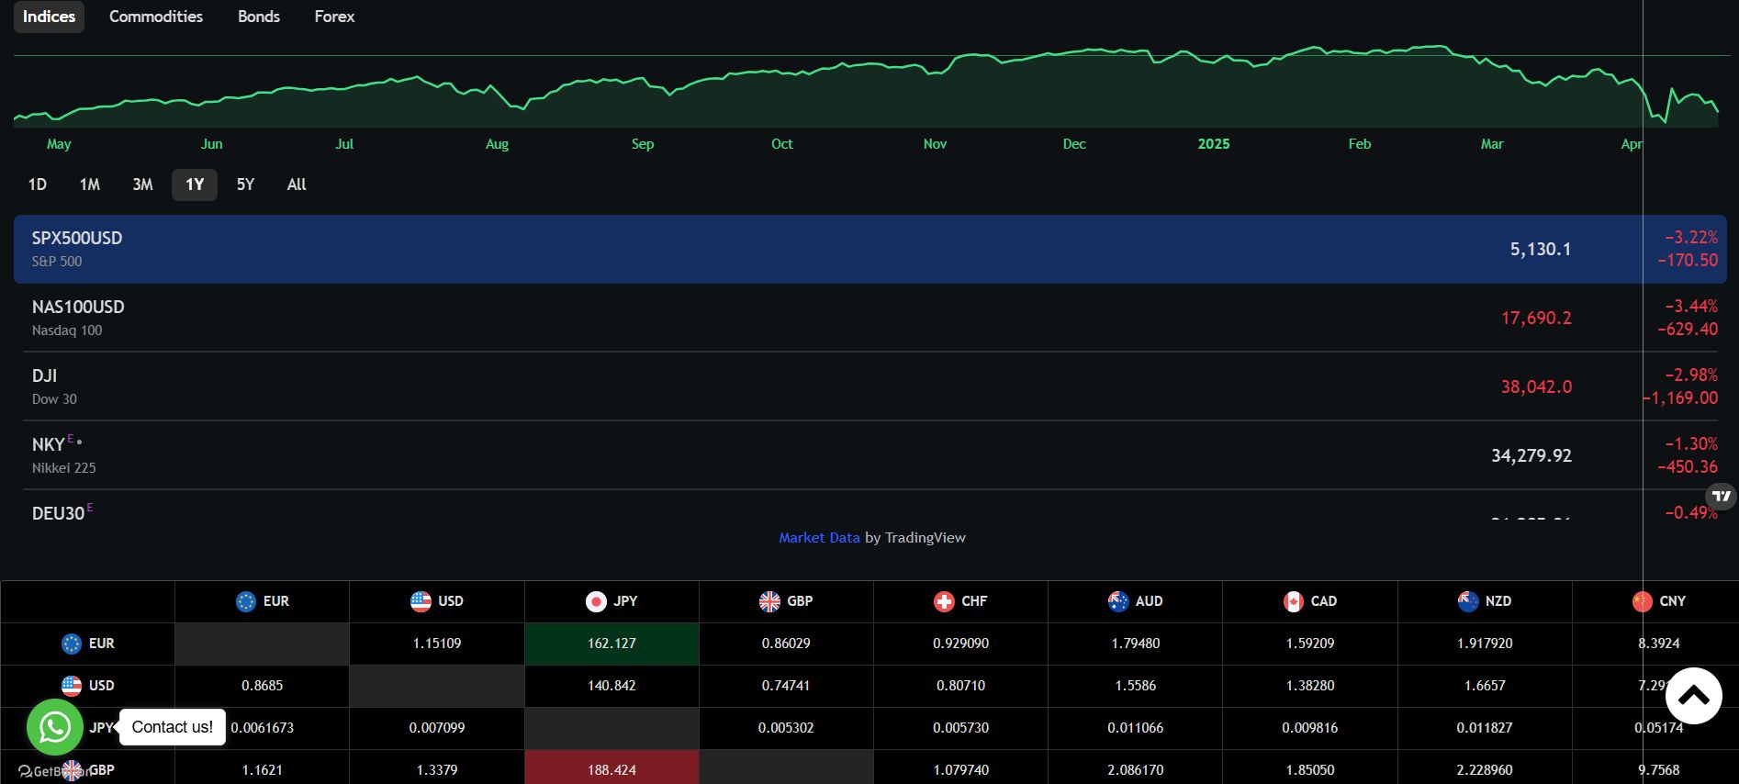
Task: Click the Nasdaq price 17,690.2
Action: tap(1536, 319)
